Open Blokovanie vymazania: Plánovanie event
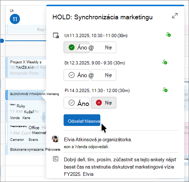This screenshot has height=182, width=189. click(x=26, y=150)
